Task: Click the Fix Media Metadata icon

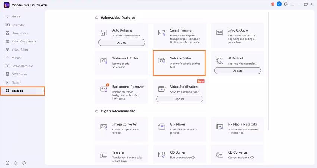Action: point(220,127)
